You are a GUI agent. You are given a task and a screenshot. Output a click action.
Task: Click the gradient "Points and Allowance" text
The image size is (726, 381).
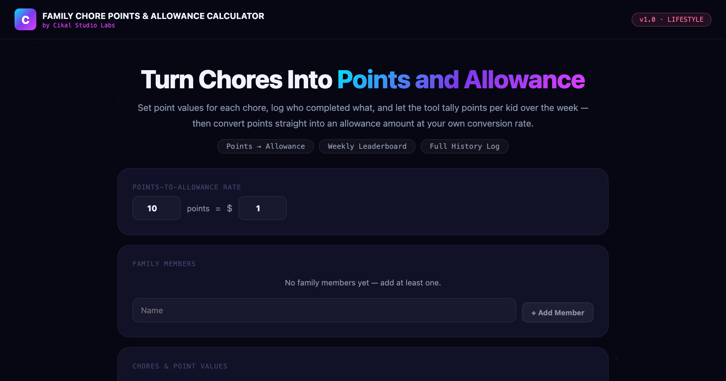(461, 79)
